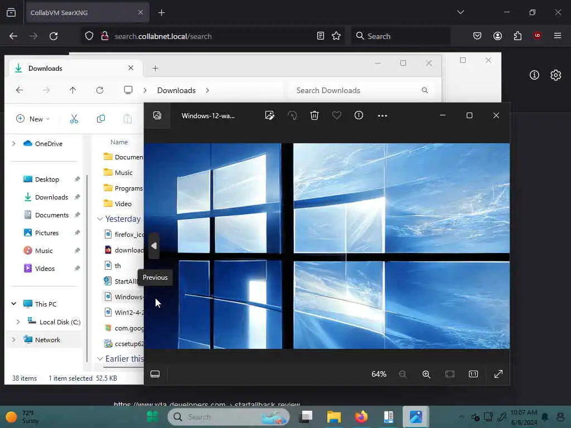Refresh the Downloads folder view
571x428 pixels.
tap(100, 90)
